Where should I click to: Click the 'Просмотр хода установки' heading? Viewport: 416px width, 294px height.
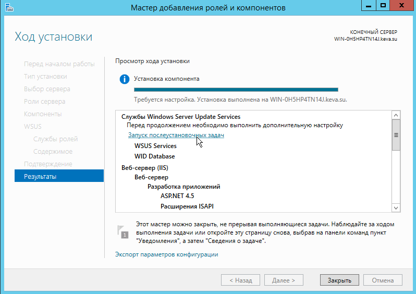click(152, 61)
